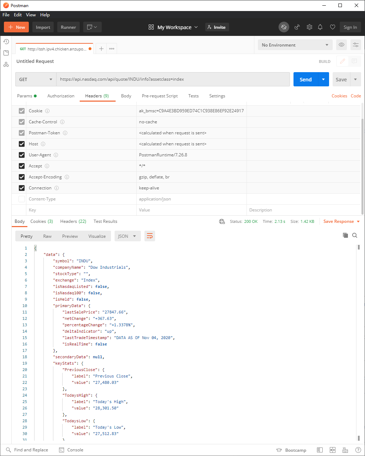Click the pencil edit icon beside BUILD
This screenshot has height=456, width=365.
(343, 61)
